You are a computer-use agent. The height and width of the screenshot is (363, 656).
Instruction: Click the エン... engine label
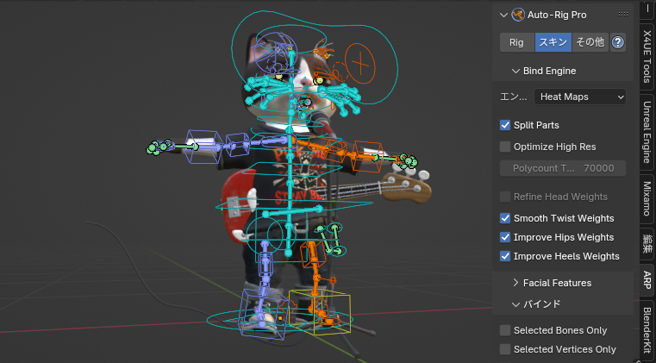pyautogui.click(x=514, y=97)
